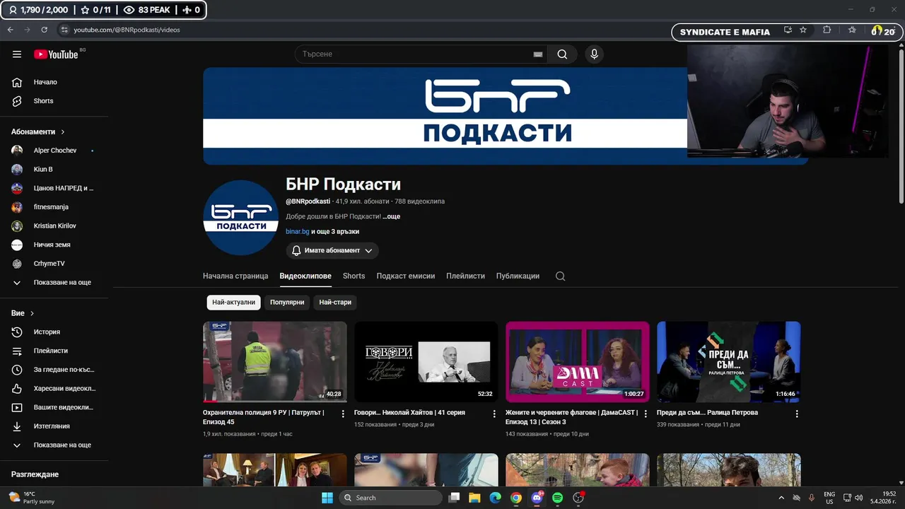
Task: Start voice search with microphone icon
Action: tap(594, 54)
